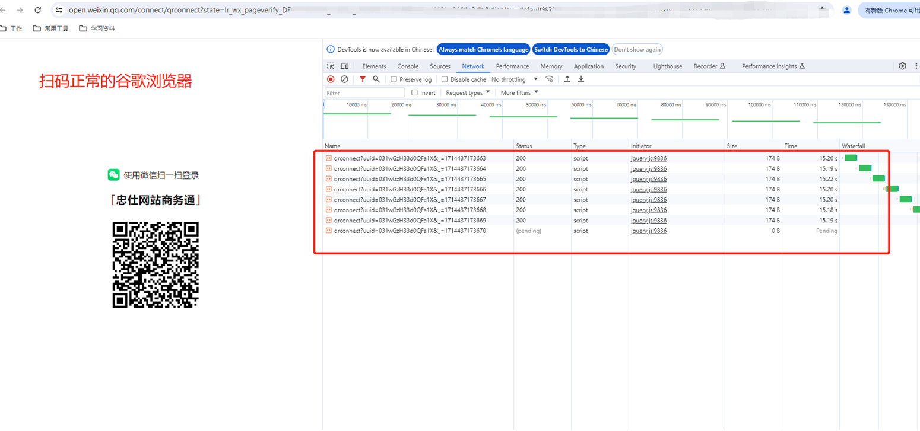
Task: Click script icon of request ending 173666
Action: click(328, 189)
